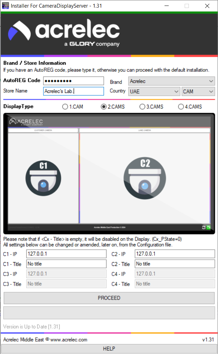
Task: Click the green icon in preview footer
Action: pos(208,227)
